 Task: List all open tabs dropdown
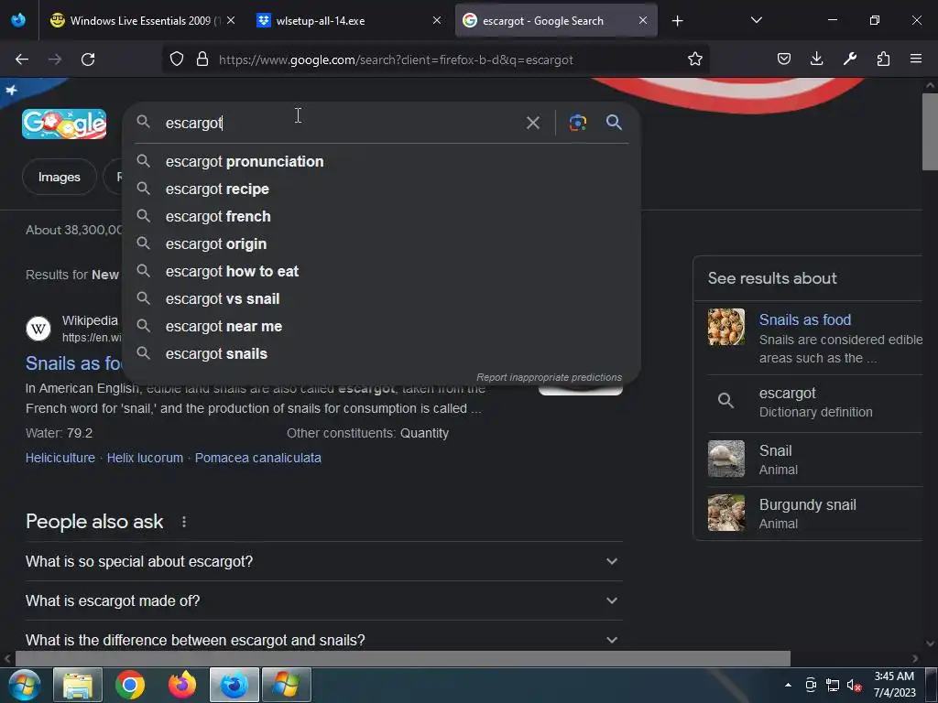coord(756,21)
